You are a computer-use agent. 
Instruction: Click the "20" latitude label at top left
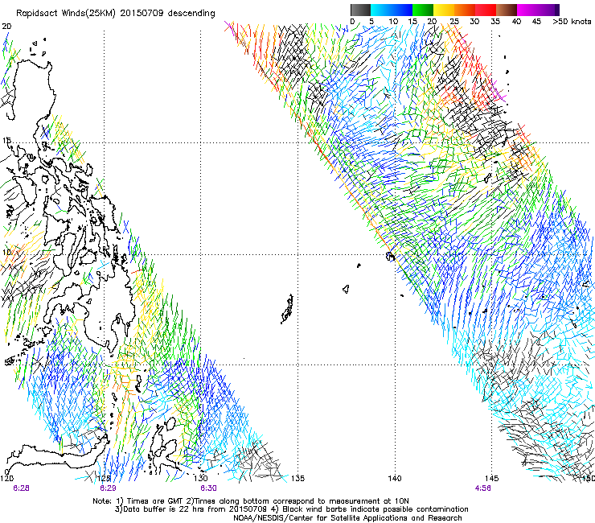[6, 27]
